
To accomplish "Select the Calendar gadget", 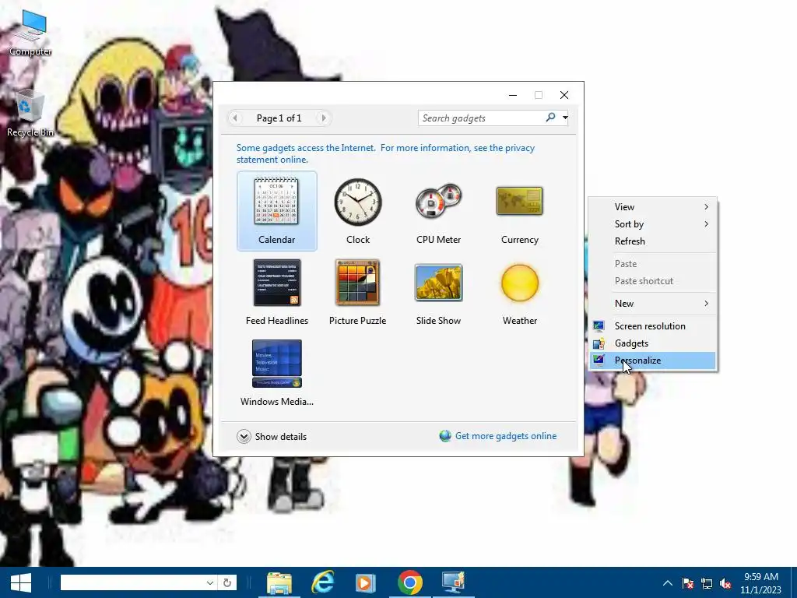I will point(276,211).
